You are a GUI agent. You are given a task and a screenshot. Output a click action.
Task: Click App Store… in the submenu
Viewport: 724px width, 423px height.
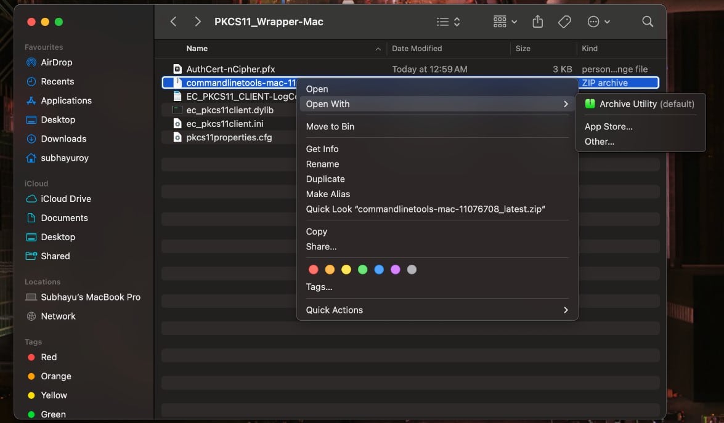click(x=608, y=126)
